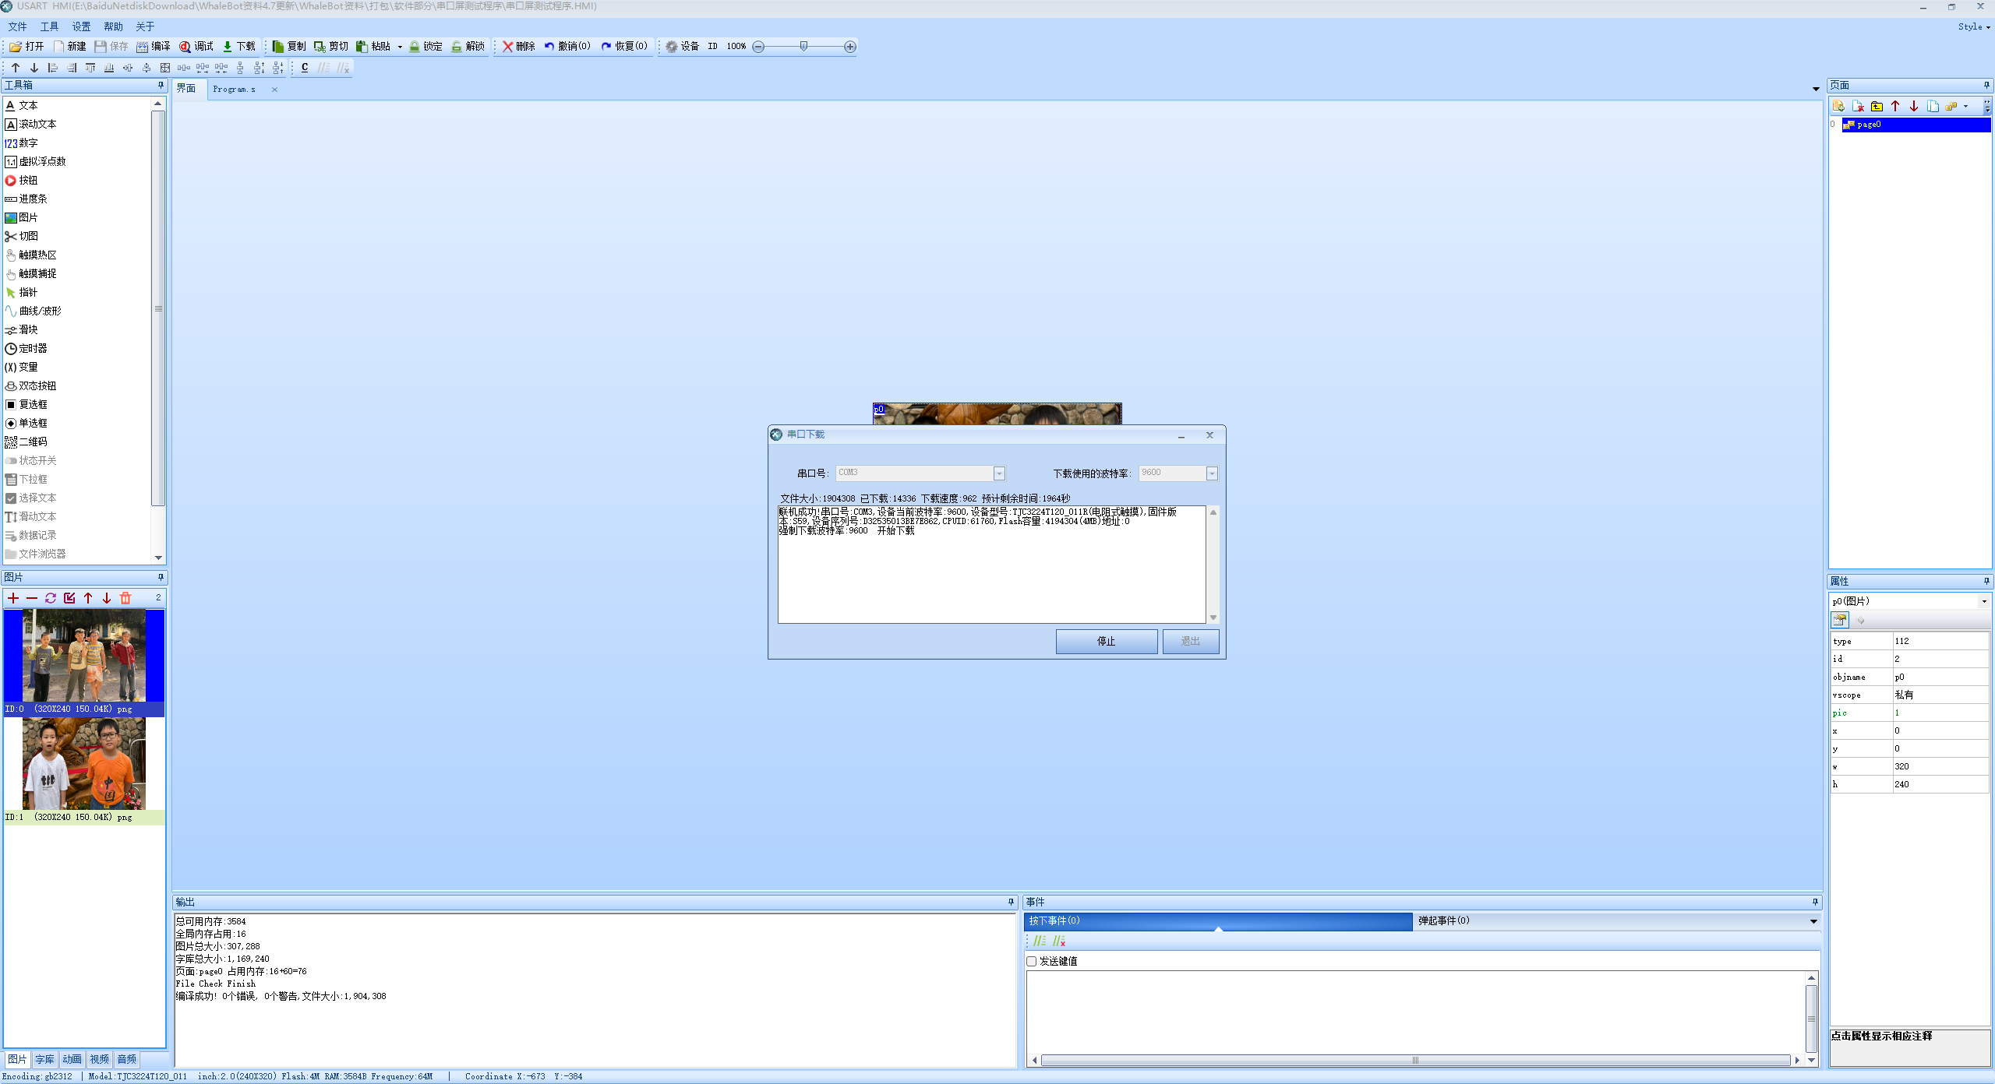Viewport: 1995px width, 1084px height.
Task: Select the 二维码 (QR code) tool
Action: (33, 442)
